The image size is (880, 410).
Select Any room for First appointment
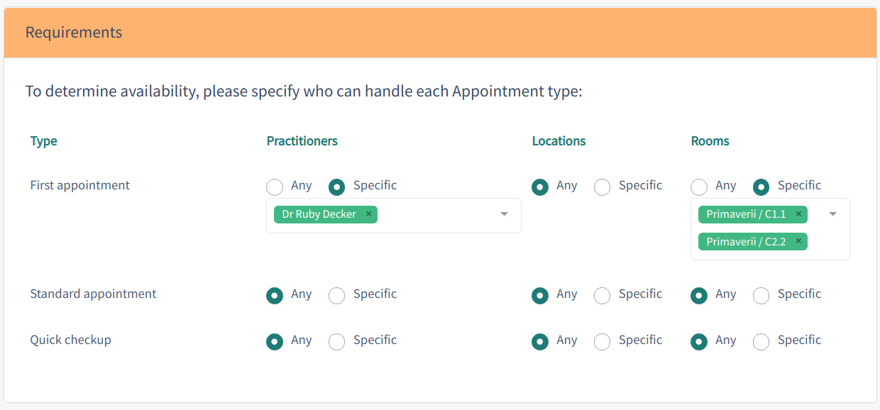point(699,187)
